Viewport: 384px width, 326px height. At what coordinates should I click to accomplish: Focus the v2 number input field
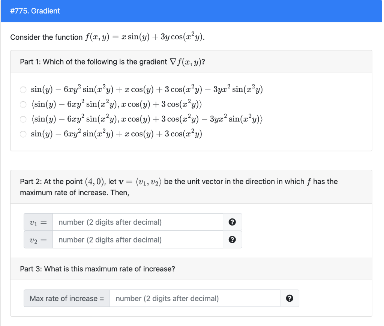point(138,239)
